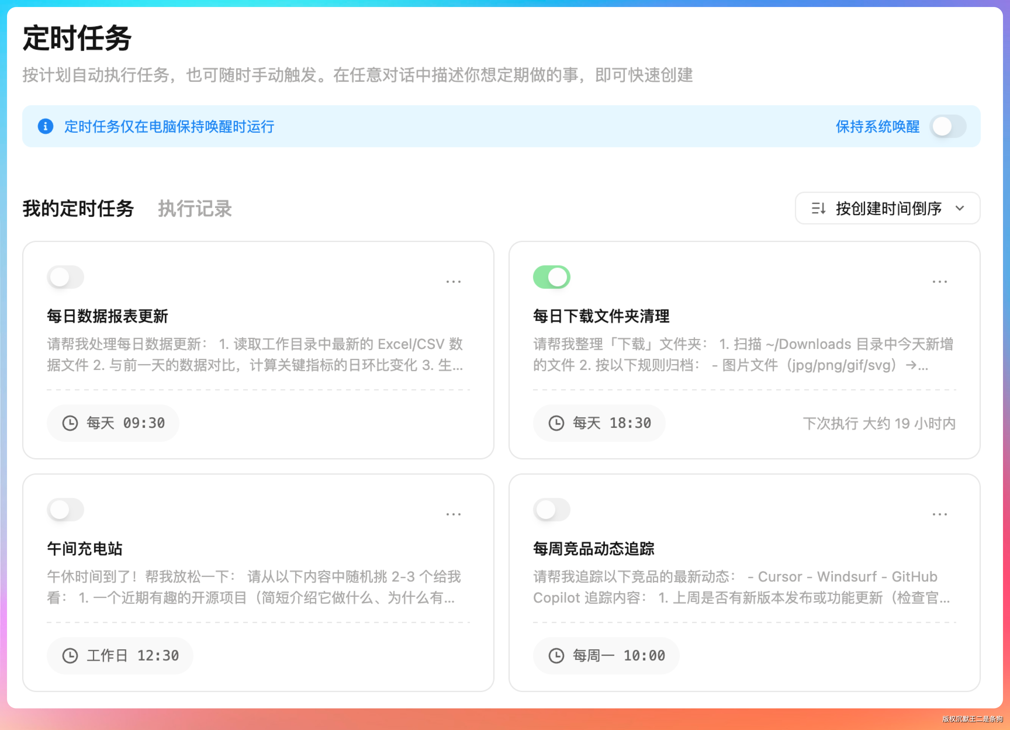This screenshot has width=1010, height=730.
Task: Click the description starting 请帮我整理「下载」文件夹
Action: (743, 354)
